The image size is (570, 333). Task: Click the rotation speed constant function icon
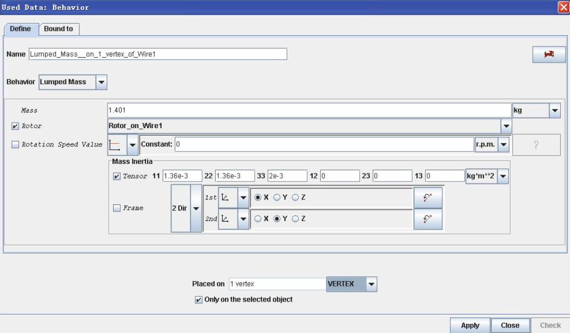[116, 144]
